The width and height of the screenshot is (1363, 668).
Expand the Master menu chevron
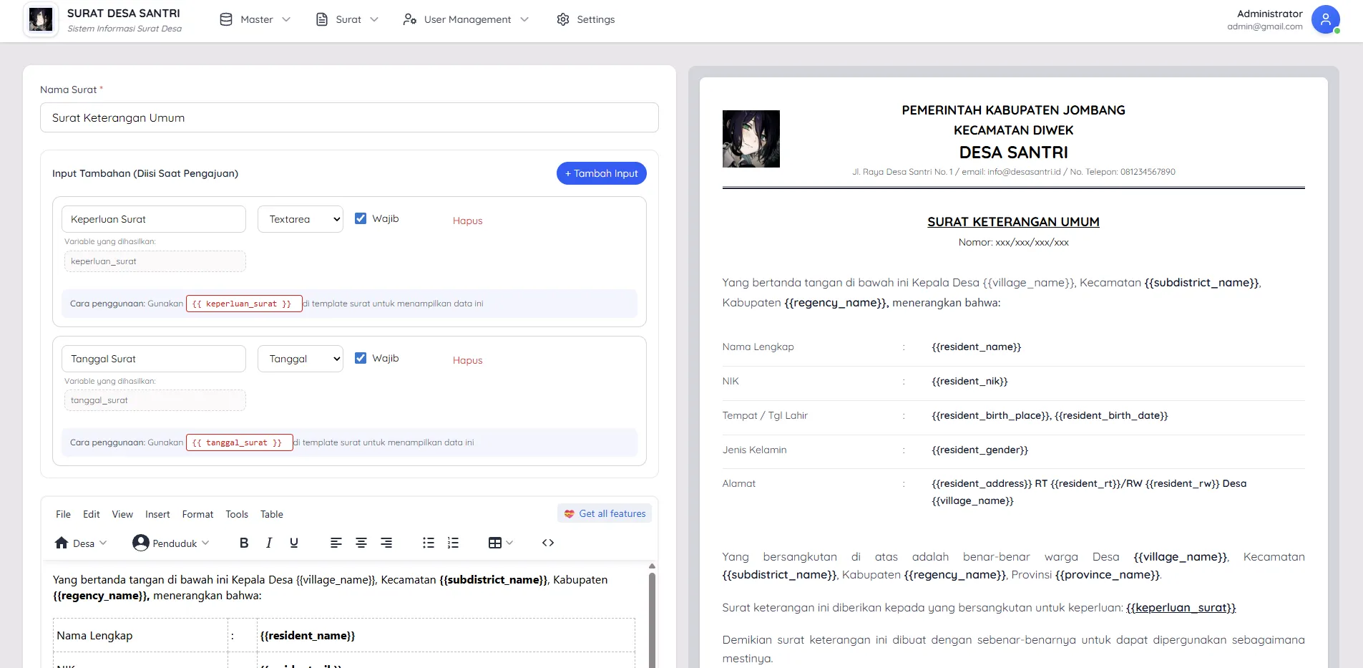pyautogui.click(x=286, y=19)
